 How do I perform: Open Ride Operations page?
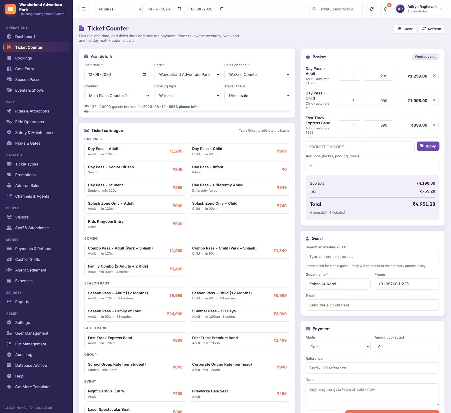coord(36,122)
